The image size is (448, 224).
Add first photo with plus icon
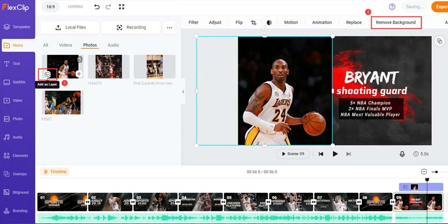click(x=79, y=74)
